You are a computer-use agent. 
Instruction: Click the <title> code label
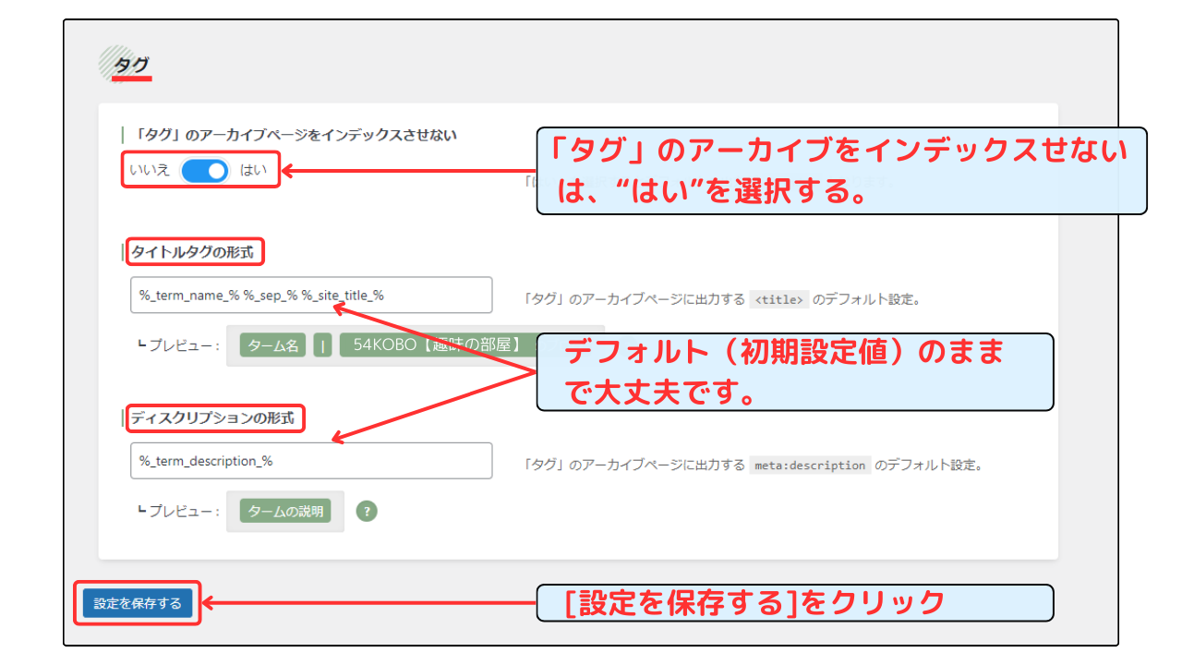[779, 299]
